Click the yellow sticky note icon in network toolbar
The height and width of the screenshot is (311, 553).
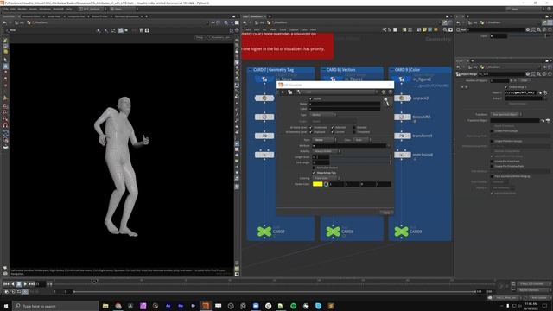click(x=424, y=30)
